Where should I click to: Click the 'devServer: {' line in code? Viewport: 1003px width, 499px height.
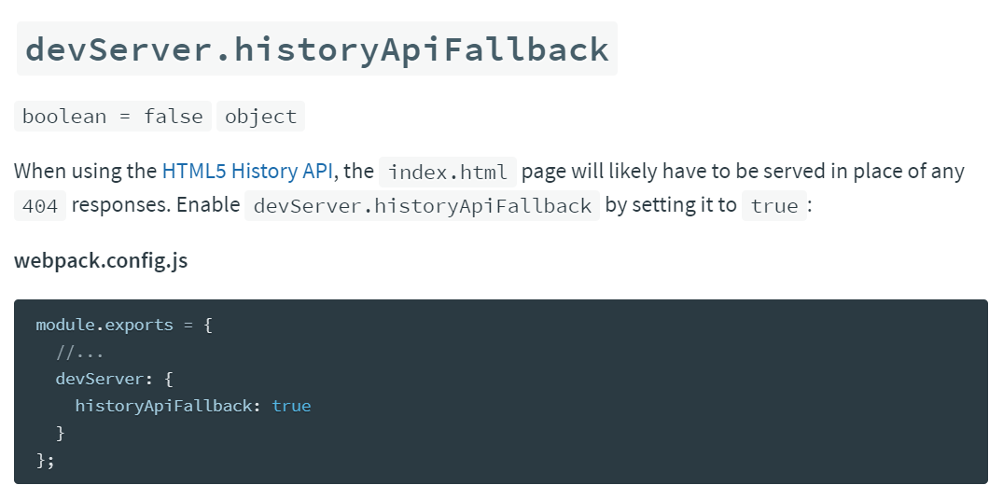(x=114, y=379)
